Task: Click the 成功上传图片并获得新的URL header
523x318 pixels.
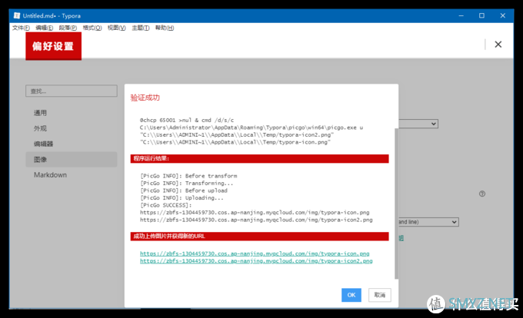Action: tap(259, 237)
